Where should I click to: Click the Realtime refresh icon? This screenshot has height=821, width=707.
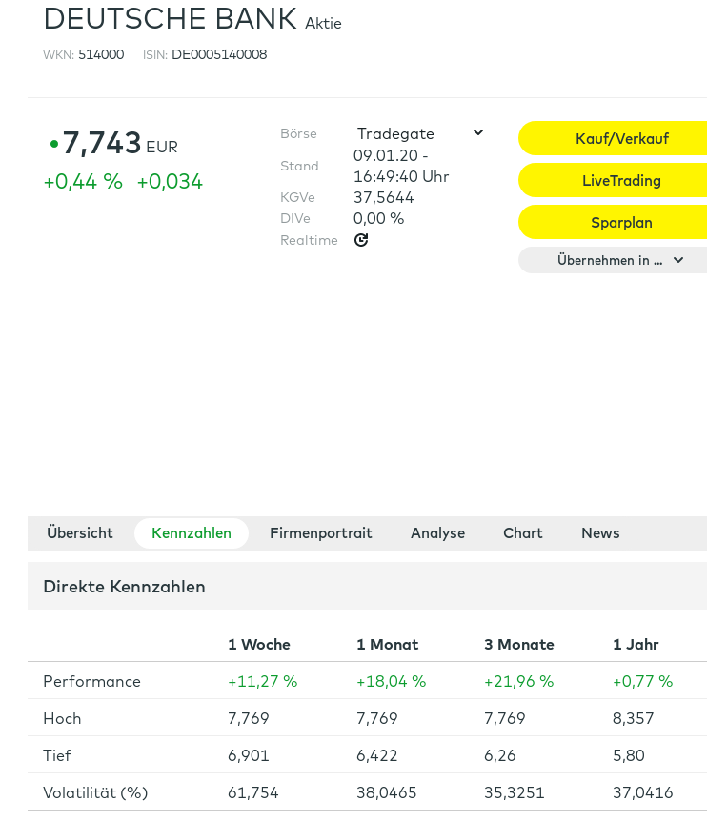point(361,240)
